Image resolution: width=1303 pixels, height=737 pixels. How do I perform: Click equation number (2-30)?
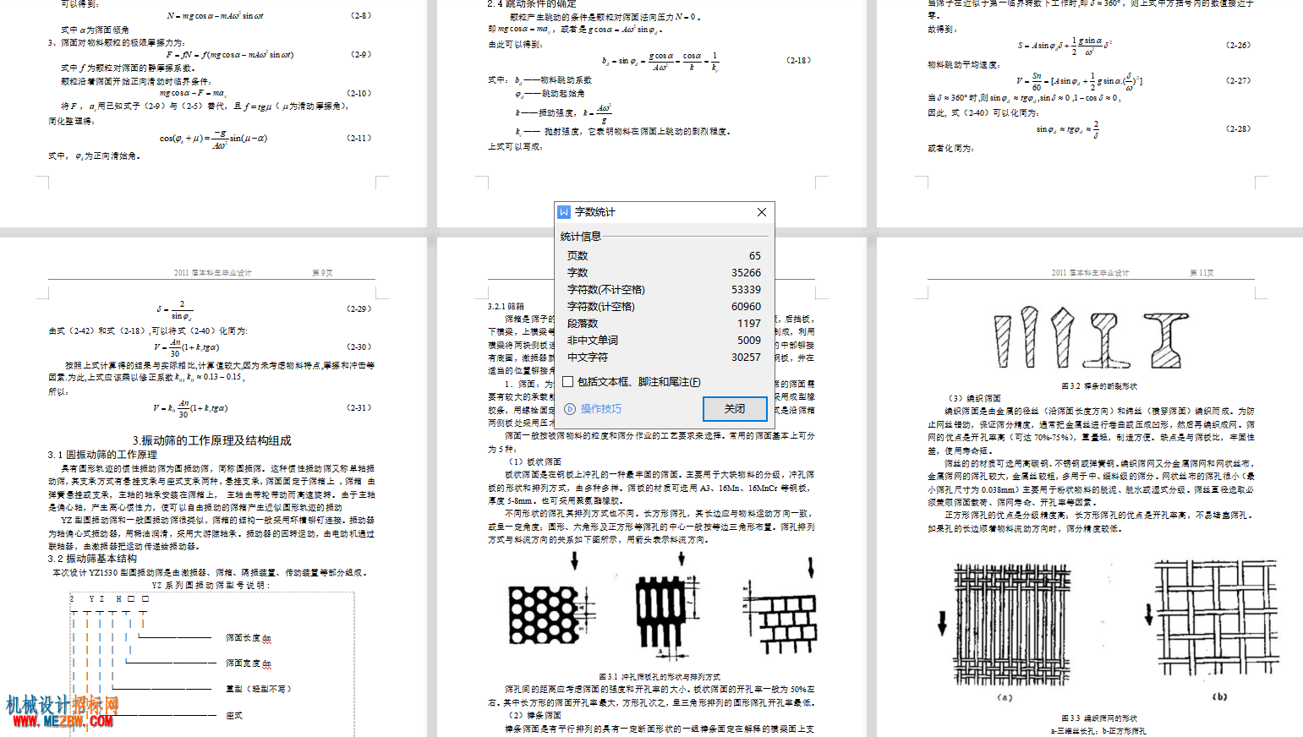click(x=359, y=347)
